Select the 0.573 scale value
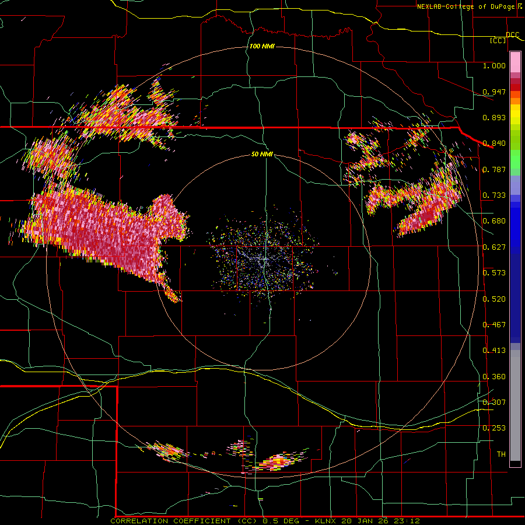525x525 pixels. pyautogui.click(x=494, y=273)
